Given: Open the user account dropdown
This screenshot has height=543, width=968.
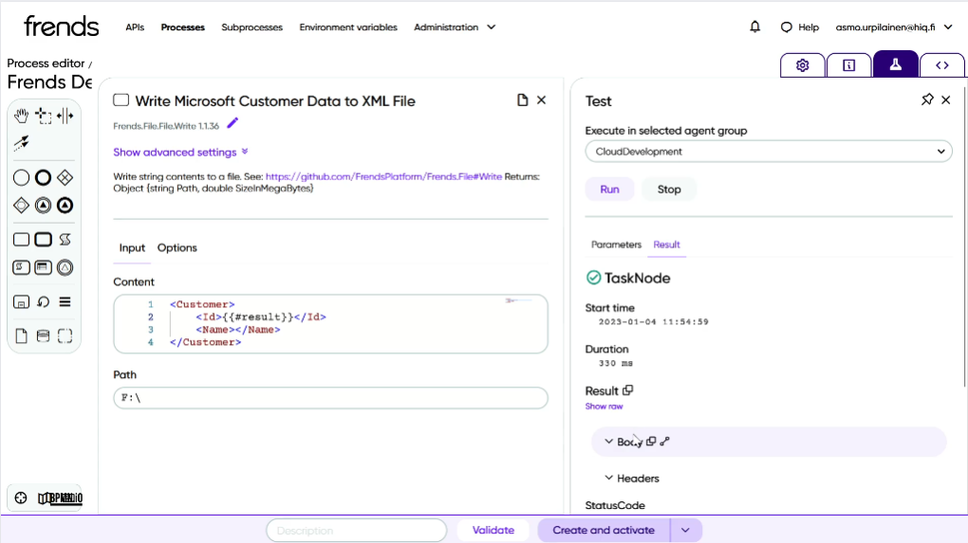Looking at the screenshot, I should pyautogui.click(x=895, y=27).
